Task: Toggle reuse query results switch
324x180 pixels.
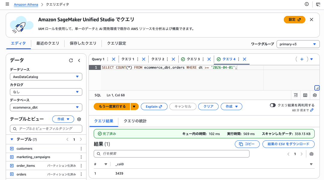Action: coord(273,105)
